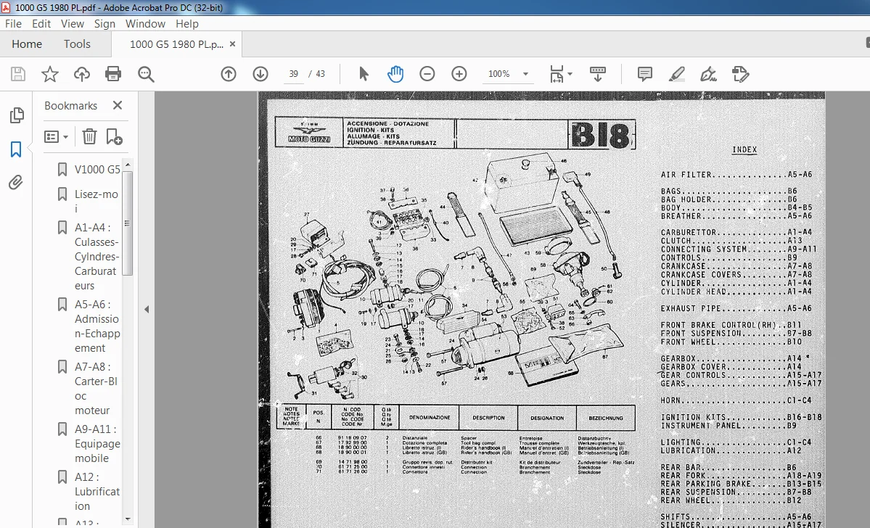Select the arrow Selection tool
Image resolution: width=870 pixels, height=528 pixels.
point(364,74)
